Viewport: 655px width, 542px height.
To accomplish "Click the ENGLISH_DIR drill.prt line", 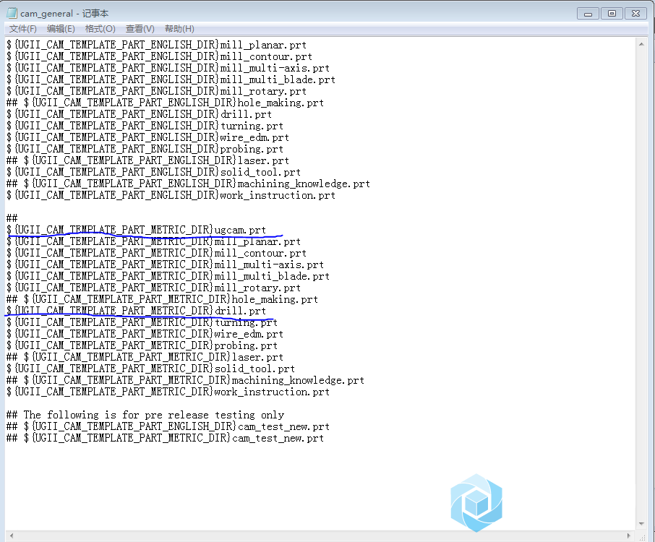I will coord(140,114).
